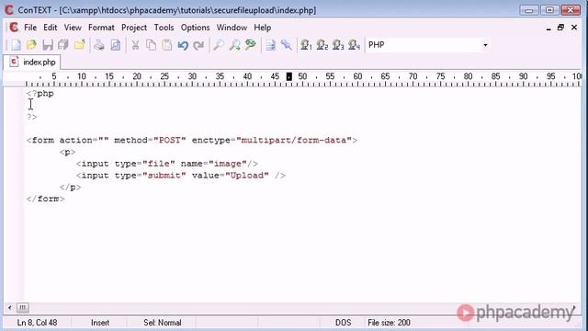The height and width of the screenshot is (331, 588).
Task: Click "Insert" mode in status bar
Action: (100, 323)
